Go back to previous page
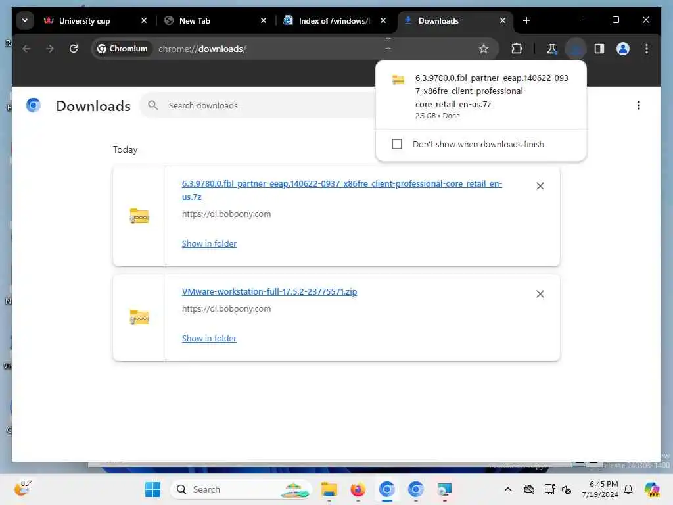 click(26, 49)
